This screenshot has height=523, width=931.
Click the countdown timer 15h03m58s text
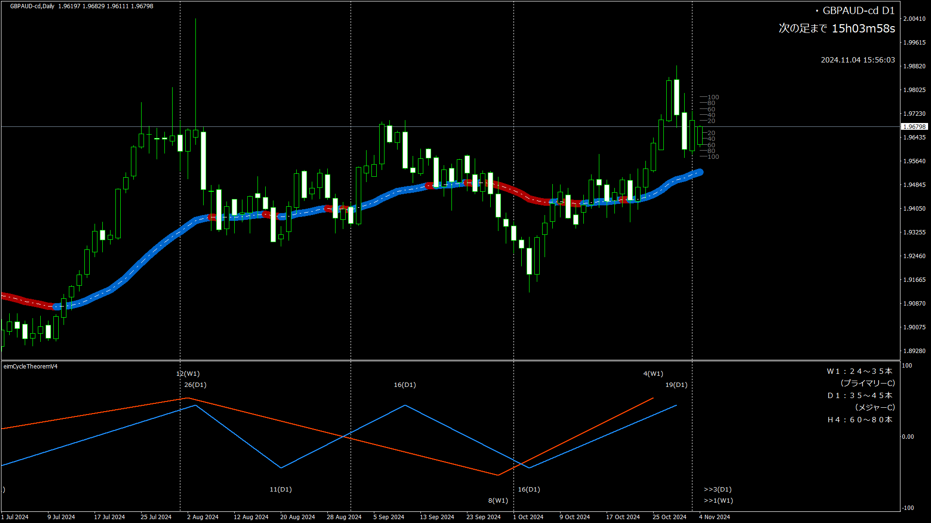(x=863, y=29)
